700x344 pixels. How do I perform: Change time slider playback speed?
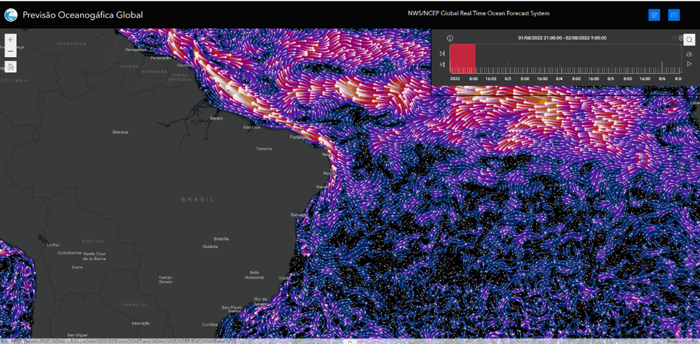coord(689,54)
